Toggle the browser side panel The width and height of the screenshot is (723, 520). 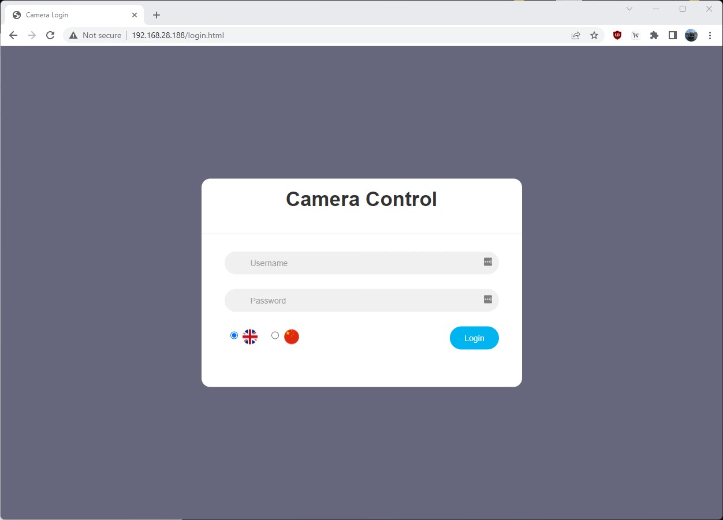click(x=673, y=35)
